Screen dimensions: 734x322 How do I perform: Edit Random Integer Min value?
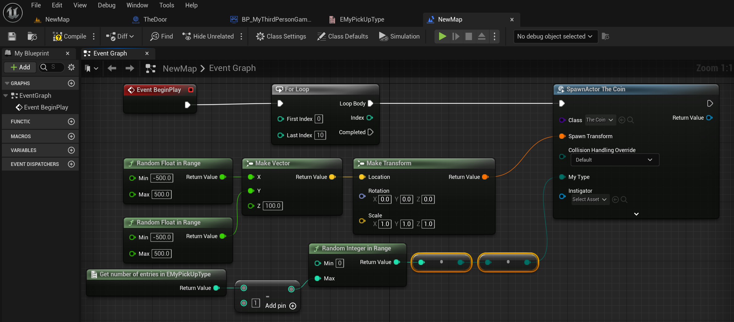tap(340, 263)
